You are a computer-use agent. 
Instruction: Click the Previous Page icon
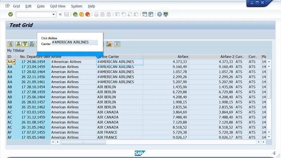click(124, 14)
